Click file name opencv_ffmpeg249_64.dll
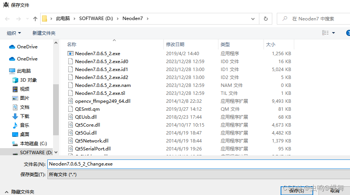 (103, 101)
